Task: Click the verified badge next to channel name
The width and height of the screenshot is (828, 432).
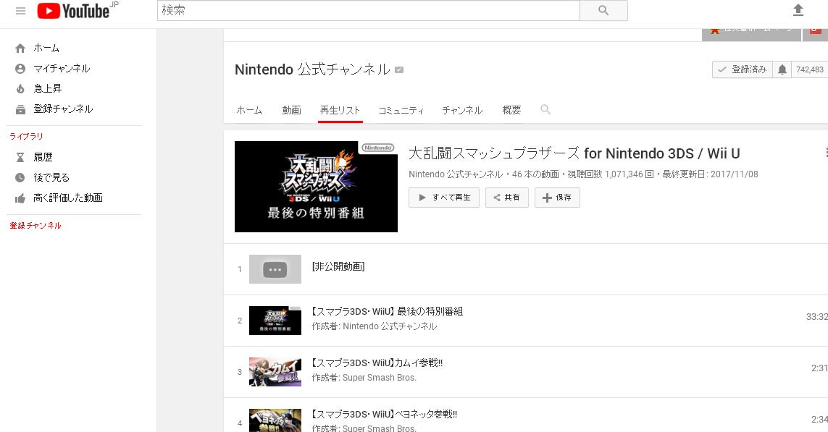Action: pyautogui.click(x=399, y=69)
